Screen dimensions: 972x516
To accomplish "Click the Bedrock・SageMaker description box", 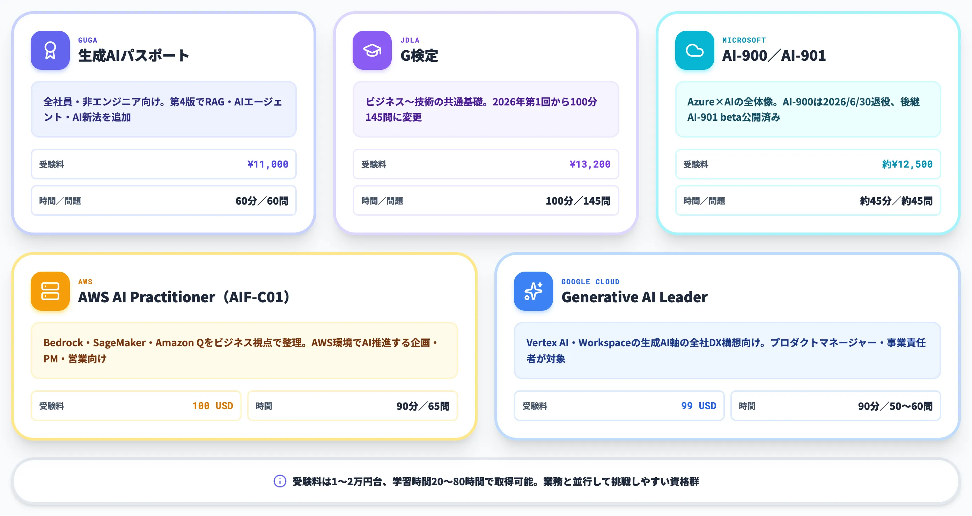I will [244, 351].
